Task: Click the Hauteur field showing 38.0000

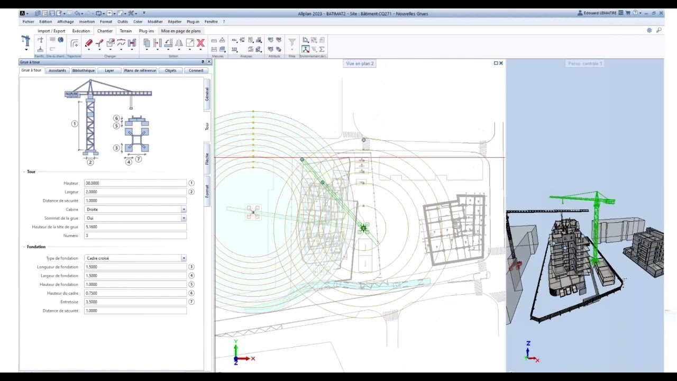Action: pyautogui.click(x=135, y=183)
